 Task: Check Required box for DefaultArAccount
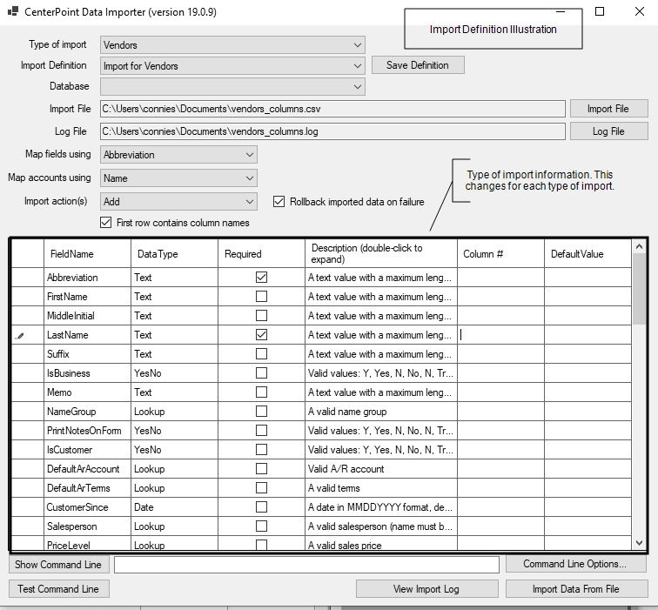(261, 469)
